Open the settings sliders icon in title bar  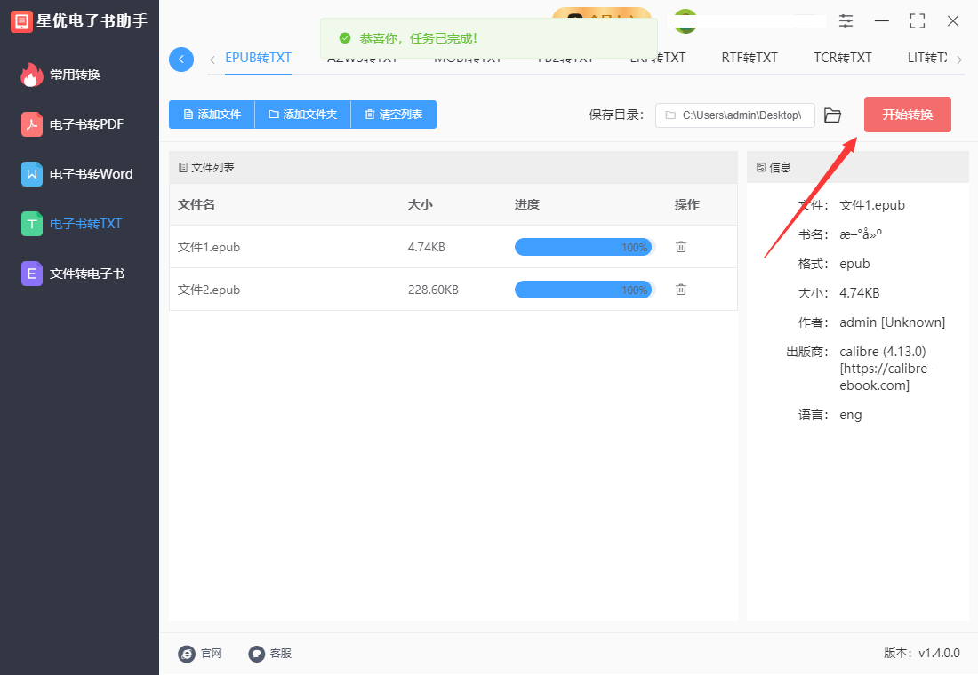tap(846, 21)
